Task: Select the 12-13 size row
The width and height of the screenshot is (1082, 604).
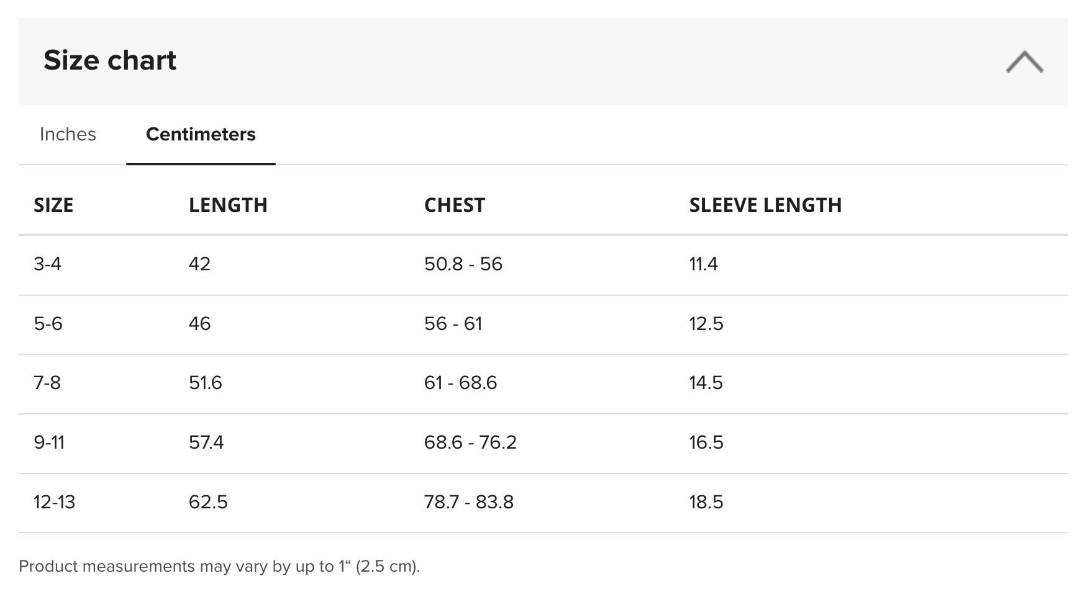Action: point(543,503)
